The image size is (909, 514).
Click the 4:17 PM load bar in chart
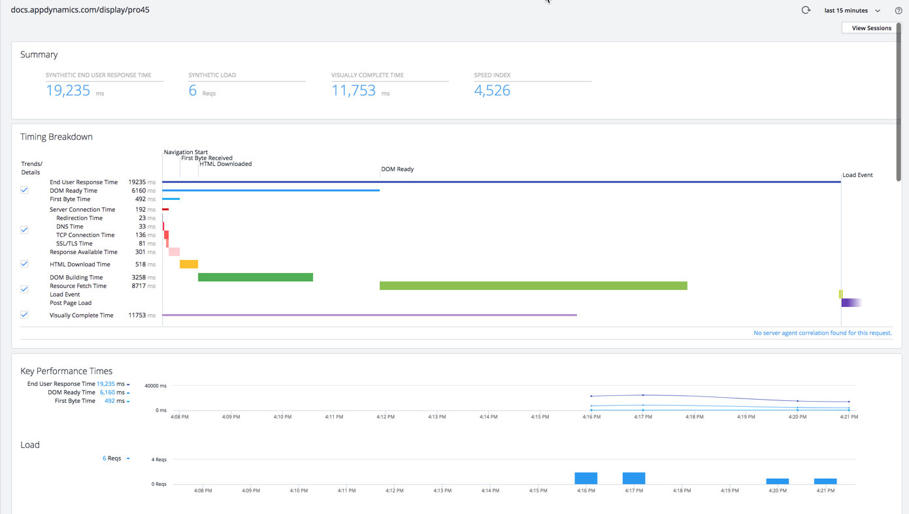tap(634, 478)
